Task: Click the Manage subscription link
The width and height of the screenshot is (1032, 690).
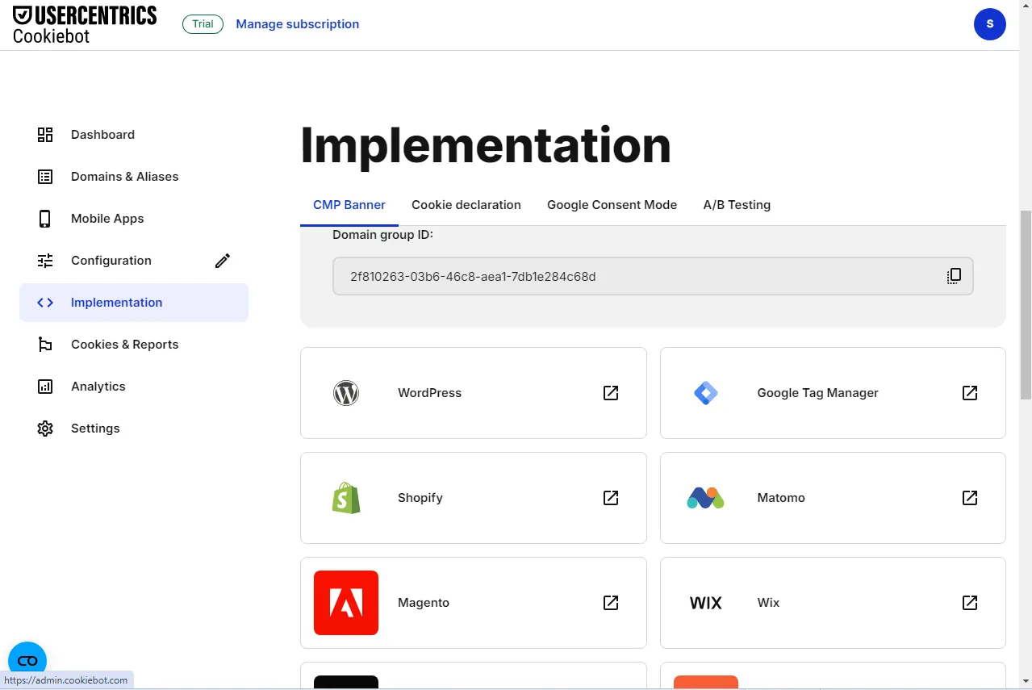Action: 298,24
